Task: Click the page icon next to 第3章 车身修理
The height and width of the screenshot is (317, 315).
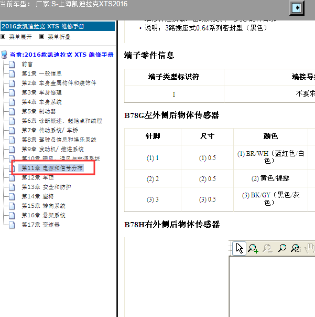Action: click(12, 92)
